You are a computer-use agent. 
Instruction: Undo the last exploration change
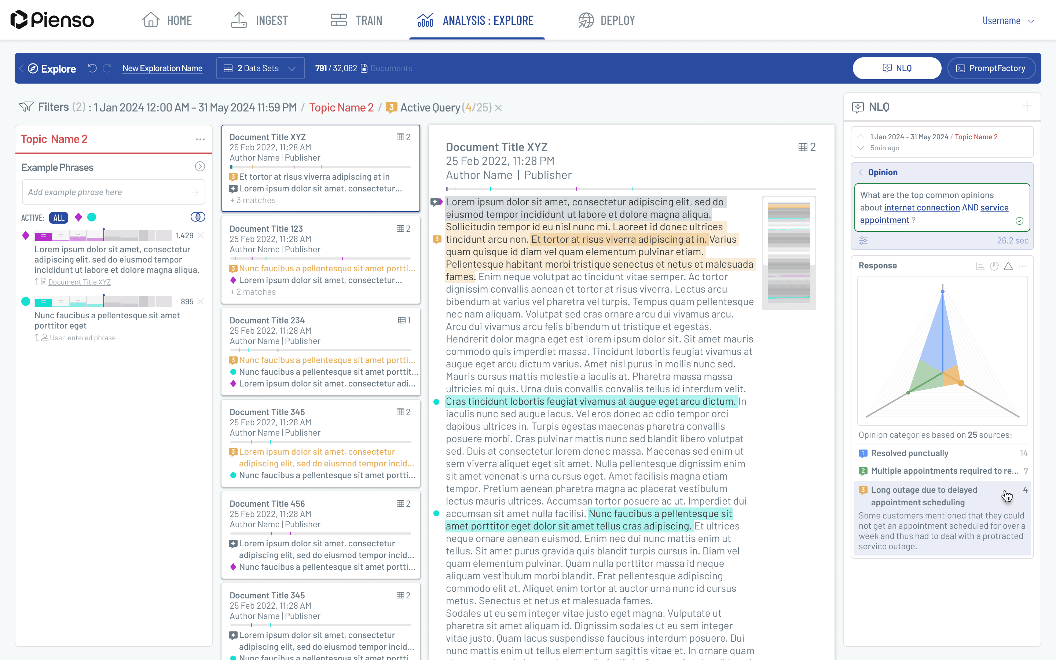pyautogui.click(x=92, y=68)
